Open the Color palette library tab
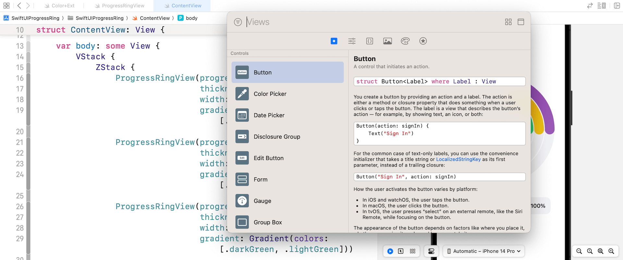623x260 pixels. [405, 41]
